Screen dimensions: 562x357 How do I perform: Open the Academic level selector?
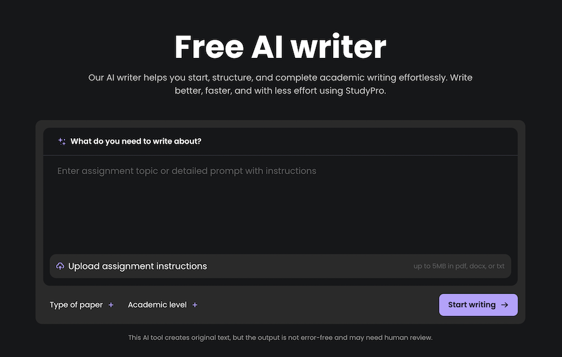[x=163, y=305]
